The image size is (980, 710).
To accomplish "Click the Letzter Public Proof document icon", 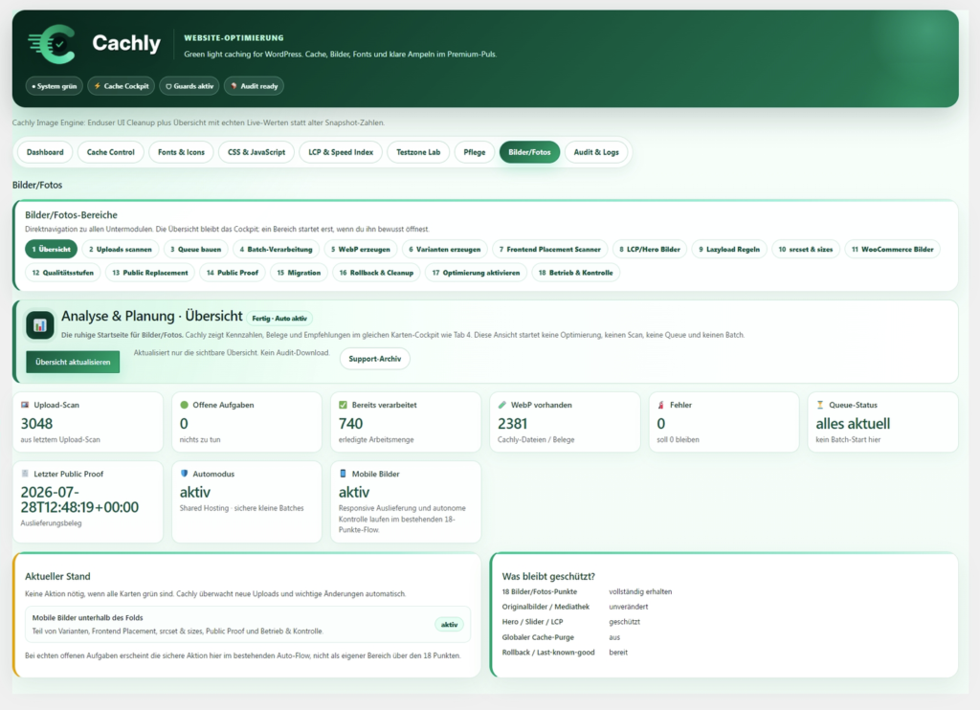I will pos(25,474).
